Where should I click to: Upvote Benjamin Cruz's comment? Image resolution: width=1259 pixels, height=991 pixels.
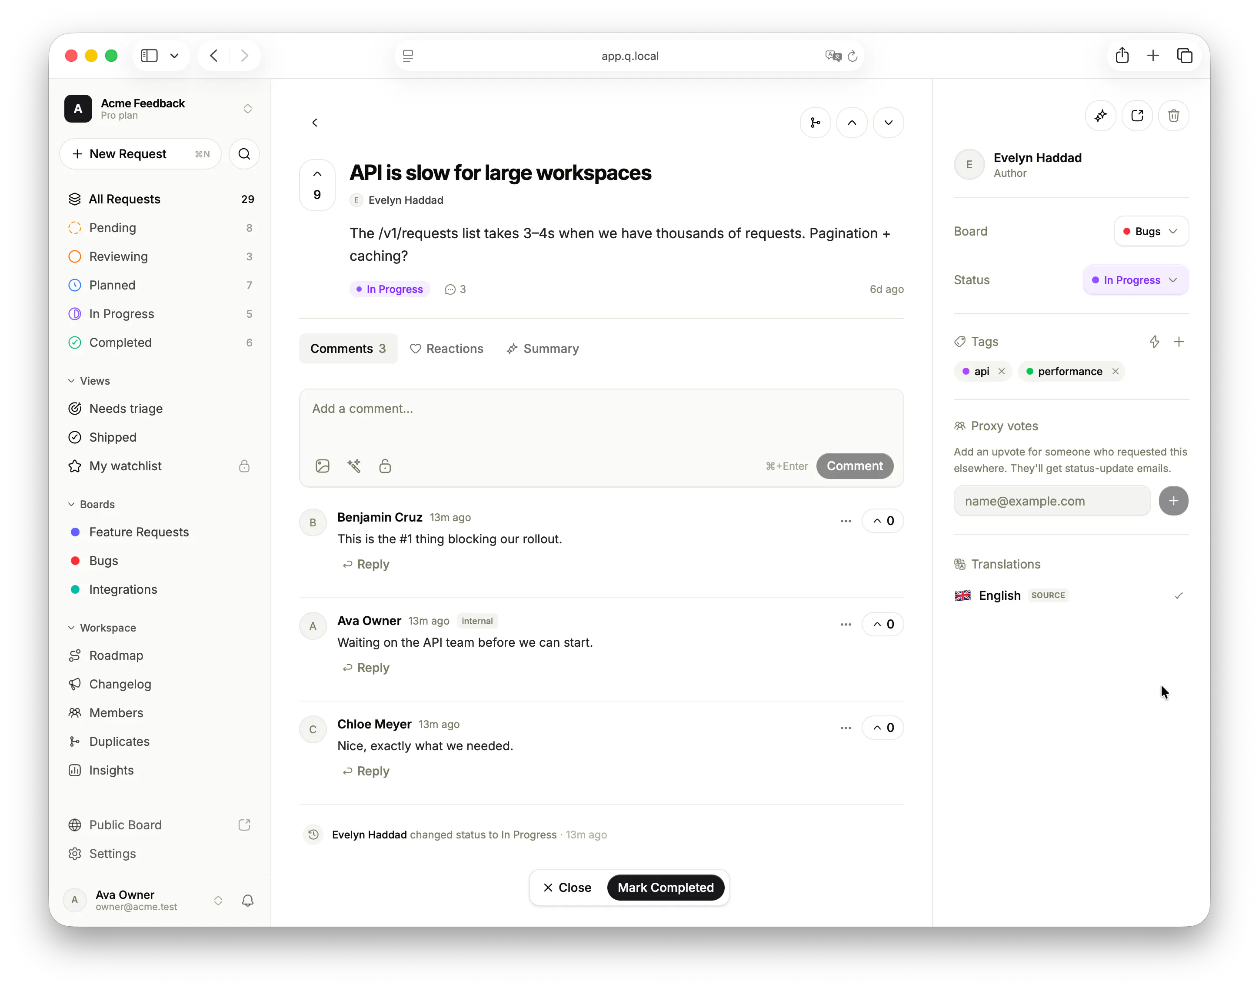pyautogui.click(x=883, y=520)
